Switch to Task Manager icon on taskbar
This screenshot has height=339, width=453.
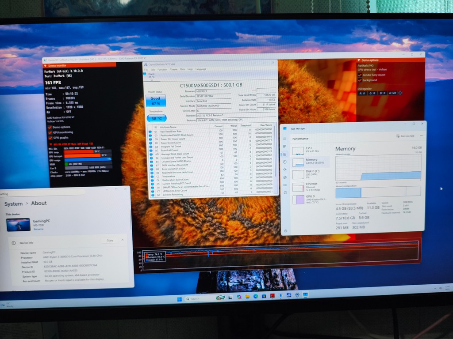[x=305, y=294]
